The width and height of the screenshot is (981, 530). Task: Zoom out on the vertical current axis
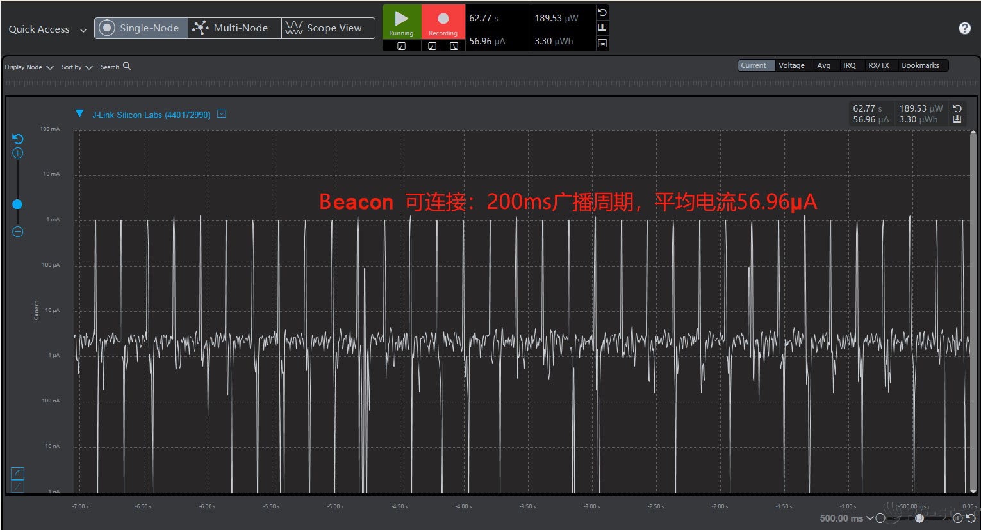18,232
